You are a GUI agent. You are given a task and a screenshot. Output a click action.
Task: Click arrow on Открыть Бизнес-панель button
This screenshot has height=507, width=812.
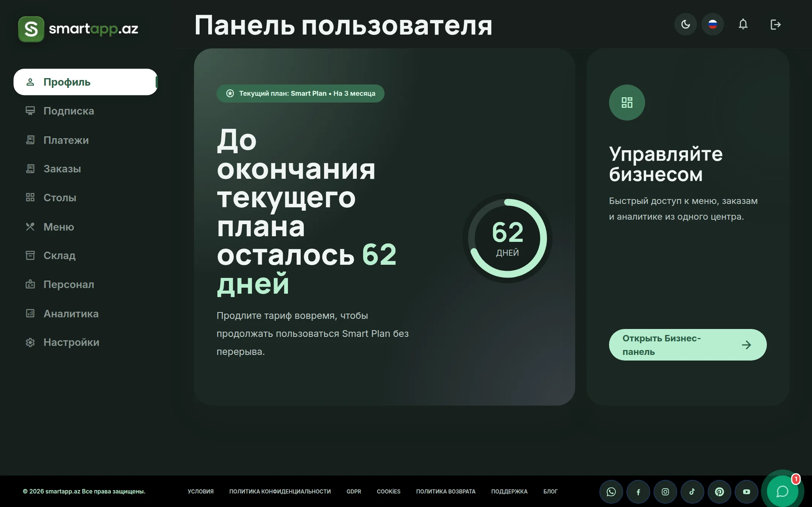[747, 345]
